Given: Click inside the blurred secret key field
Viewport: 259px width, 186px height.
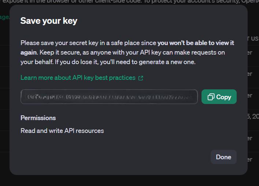Looking at the screenshot, I should click(109, 97).
